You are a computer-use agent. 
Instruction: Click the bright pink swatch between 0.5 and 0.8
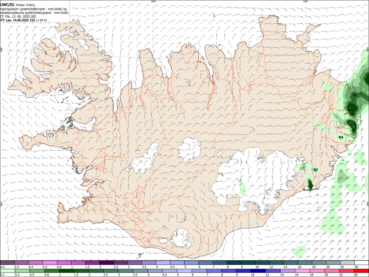pyautogui.click(x=50, y=263)
